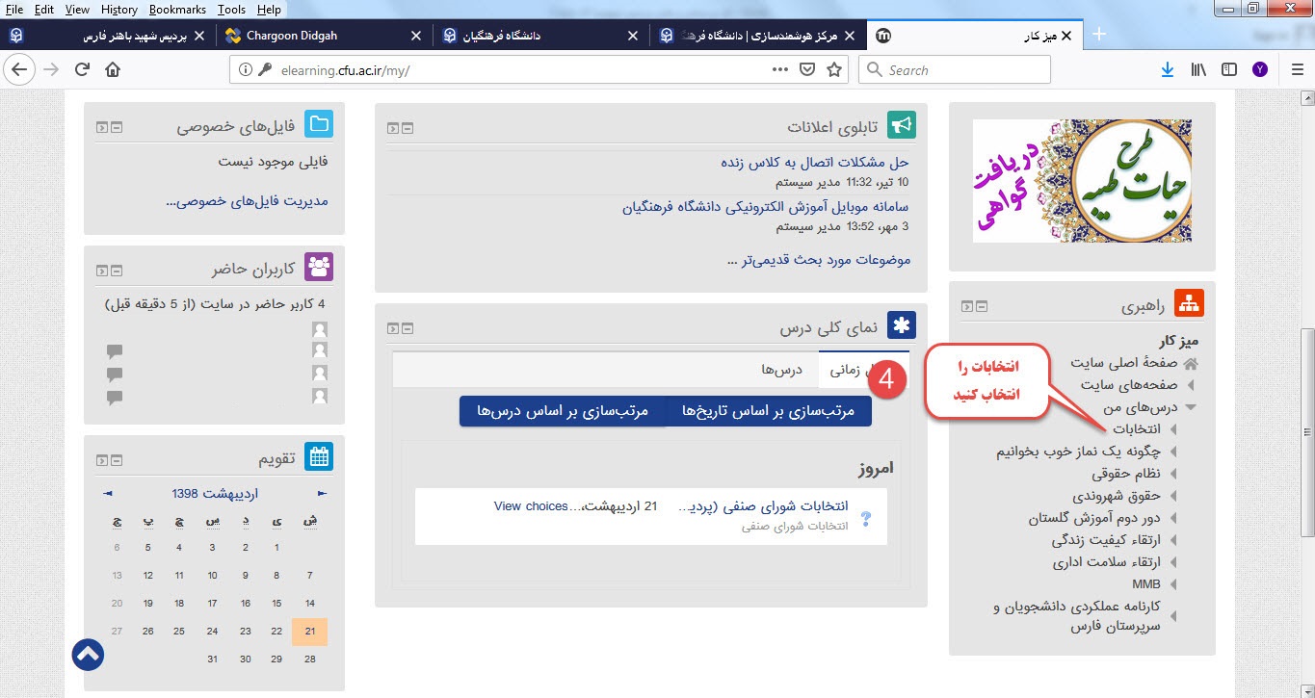
Task: Open Firefox downloads arrow icon
Action: point(1167,69)
